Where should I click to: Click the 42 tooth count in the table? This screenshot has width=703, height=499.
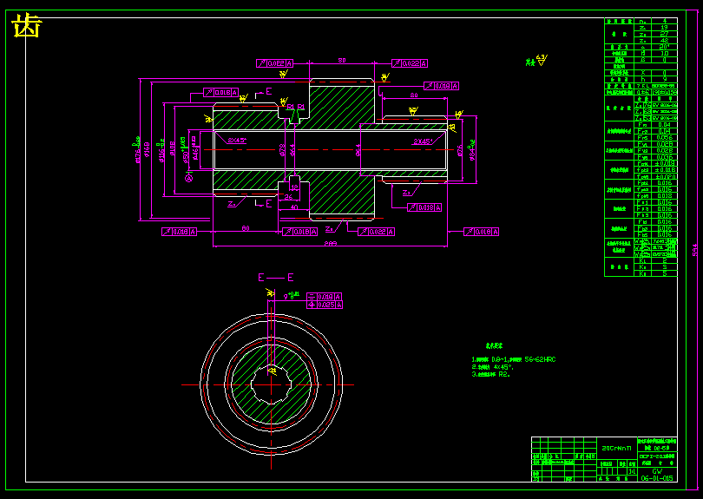pyautogui.click(x=665, y=40)
